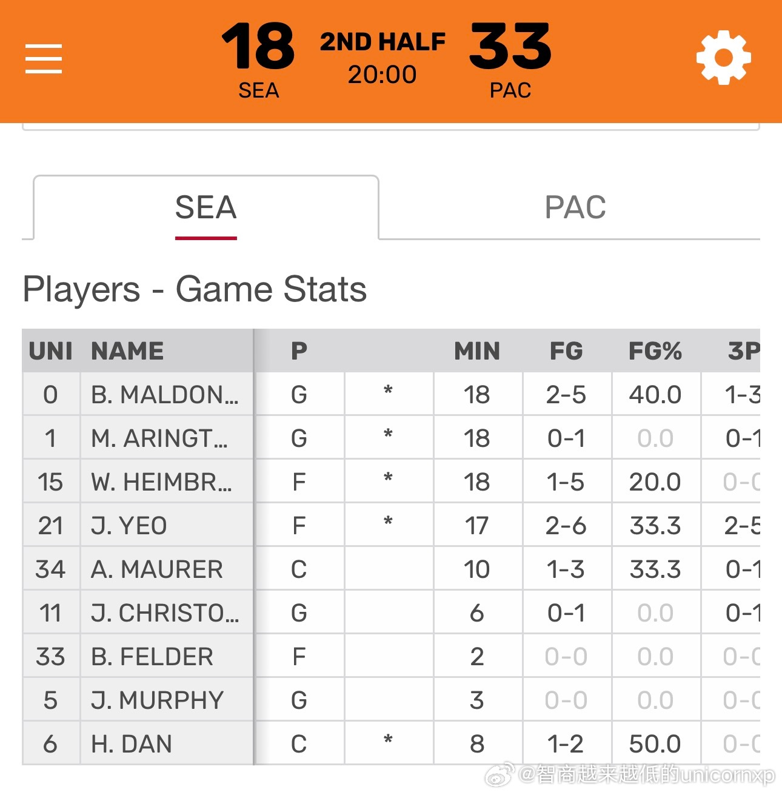Click the 2ND HALF game clock
Screen dimensions: 782x795
coord(383,59)
